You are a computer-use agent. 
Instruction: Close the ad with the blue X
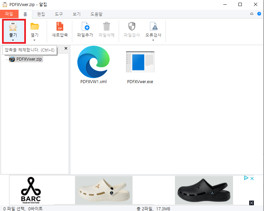[x=252, y=178]
